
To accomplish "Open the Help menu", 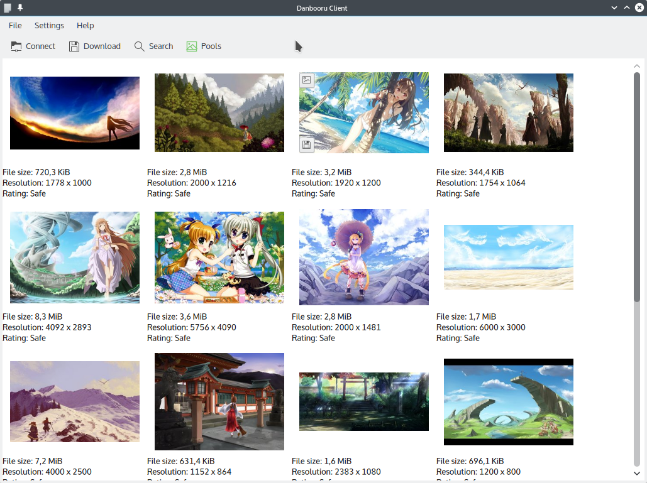I will click(x=85, y=26).
